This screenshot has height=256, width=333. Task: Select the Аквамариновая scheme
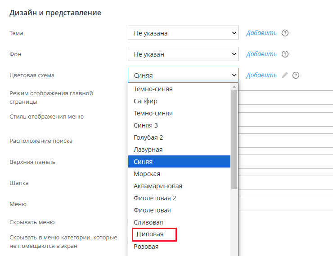pos(158,186)
